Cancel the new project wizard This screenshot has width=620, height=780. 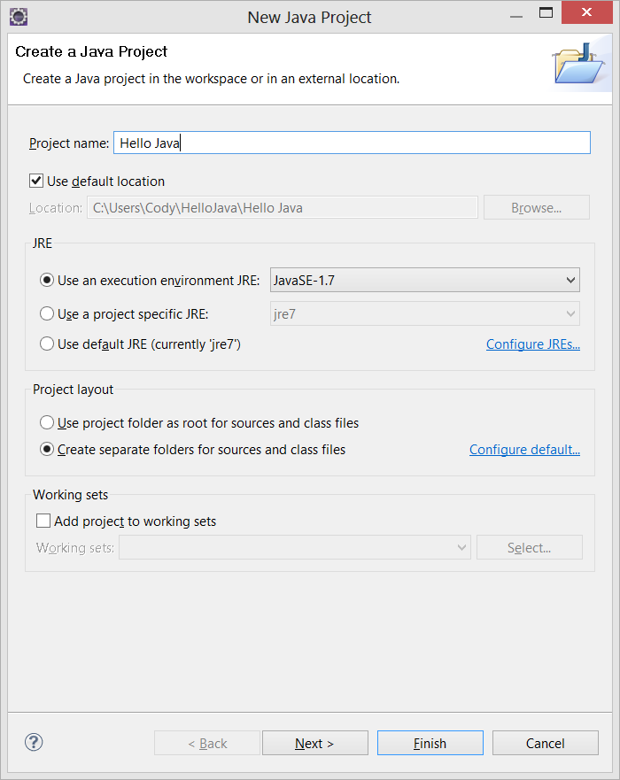tap(546, 743)
